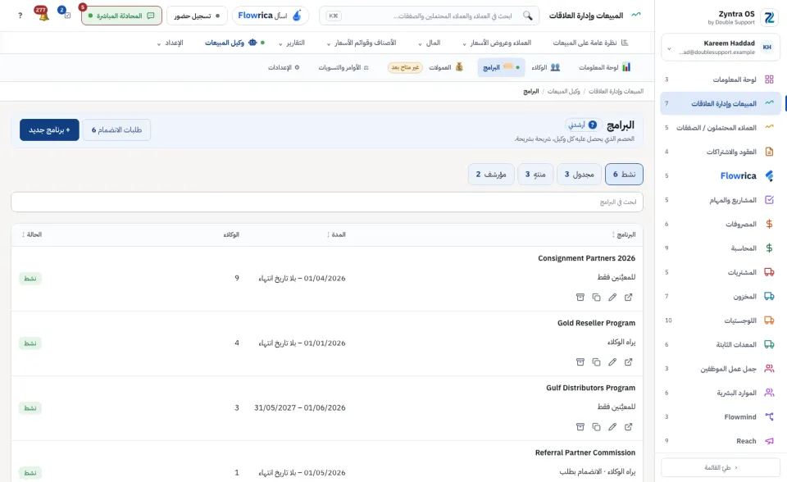Viewport: 787px width, 482px height.
Task: Expand the Kareem Haddad account switcher
Action: pos(721,48)
